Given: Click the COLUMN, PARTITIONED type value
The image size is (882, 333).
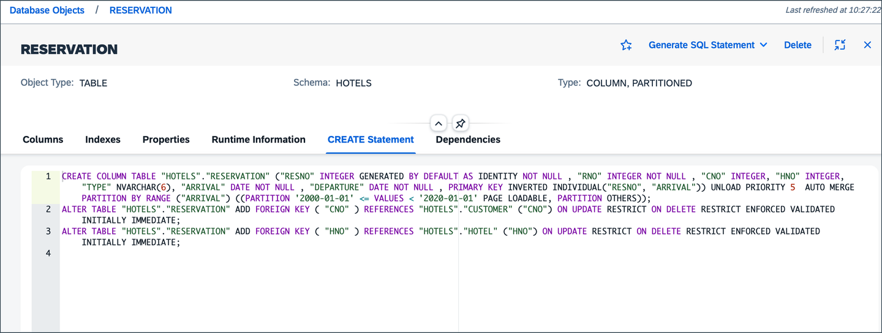Looking at the screenshot, I should pyautogui.click(x=639, y=83).
